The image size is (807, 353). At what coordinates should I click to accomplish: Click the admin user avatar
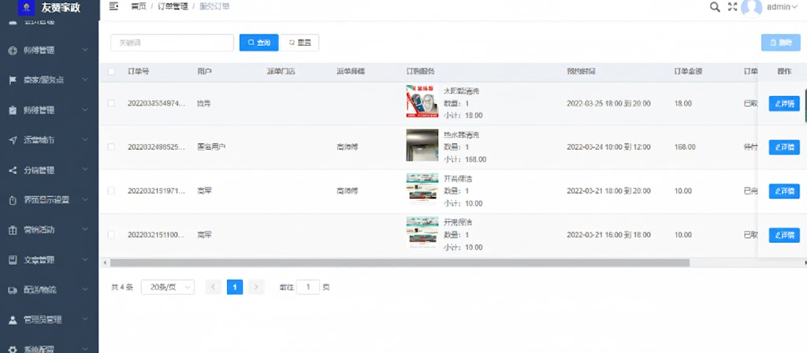pyautogui.click(x=752, y=7)
